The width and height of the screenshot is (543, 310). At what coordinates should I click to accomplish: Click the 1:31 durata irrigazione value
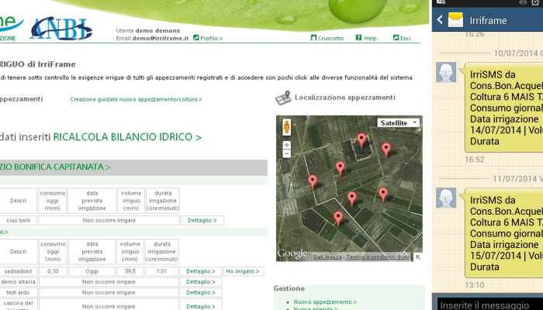(x=161, y=271)
